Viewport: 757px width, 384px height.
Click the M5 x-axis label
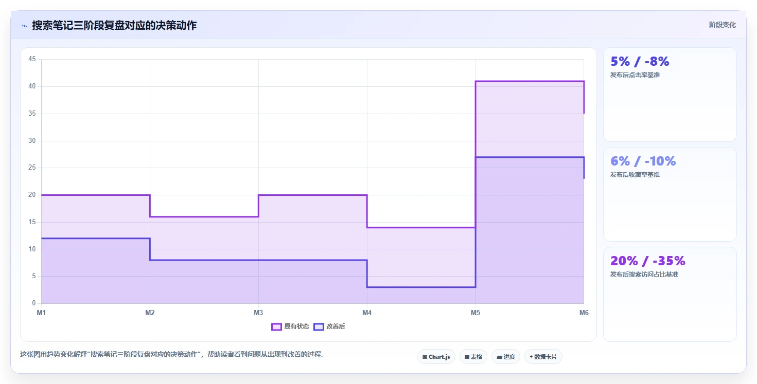click(x=476, y=313)
